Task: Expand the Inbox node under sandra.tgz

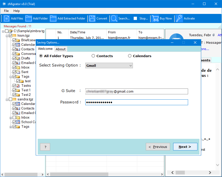Action: point(11,118)
